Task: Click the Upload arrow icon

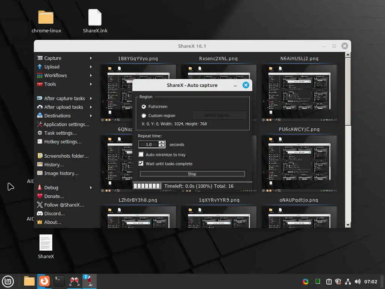Action: coord(39,67)
